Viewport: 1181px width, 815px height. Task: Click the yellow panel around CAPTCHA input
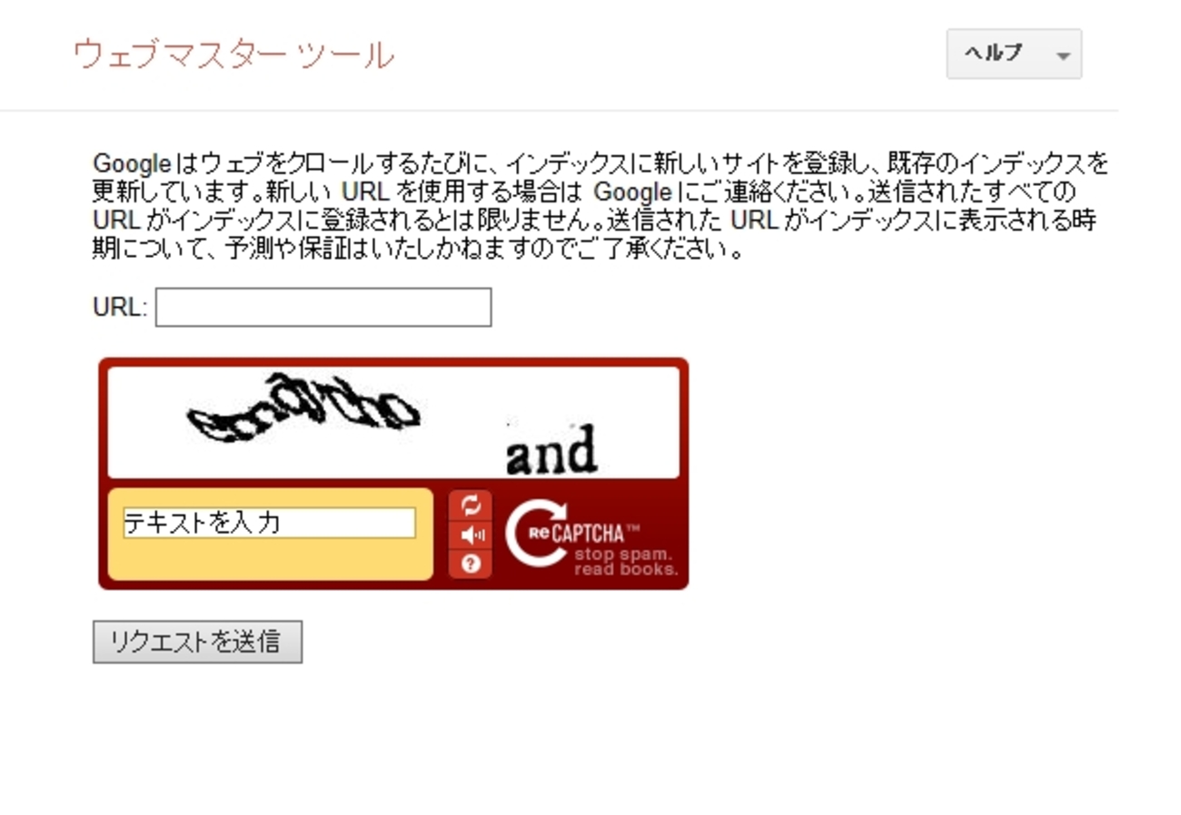(270, 535)
